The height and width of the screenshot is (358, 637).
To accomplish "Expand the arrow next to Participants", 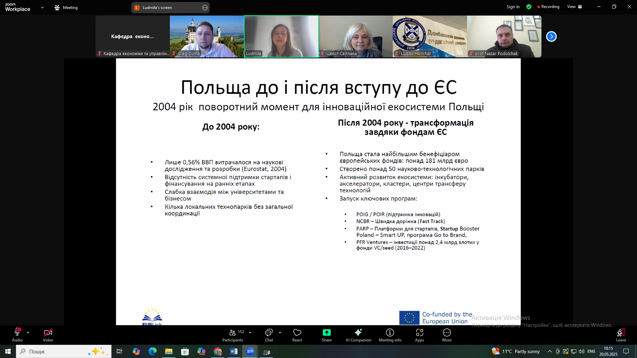I will tap(250, 332).
